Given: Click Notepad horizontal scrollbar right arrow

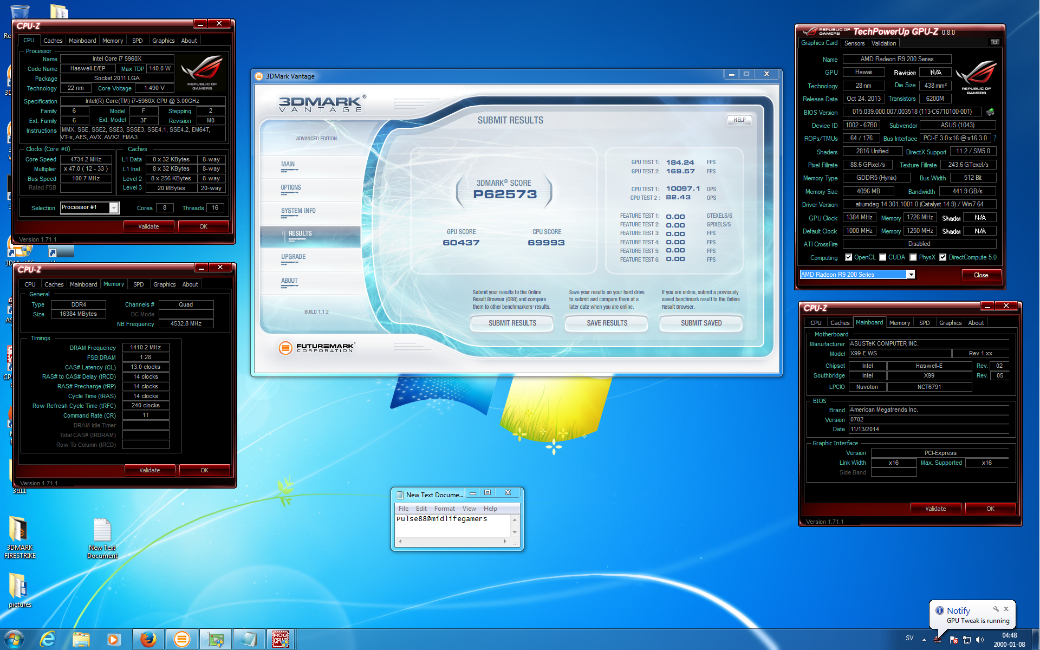Looking at the screenshot, I should pos(505,541).
